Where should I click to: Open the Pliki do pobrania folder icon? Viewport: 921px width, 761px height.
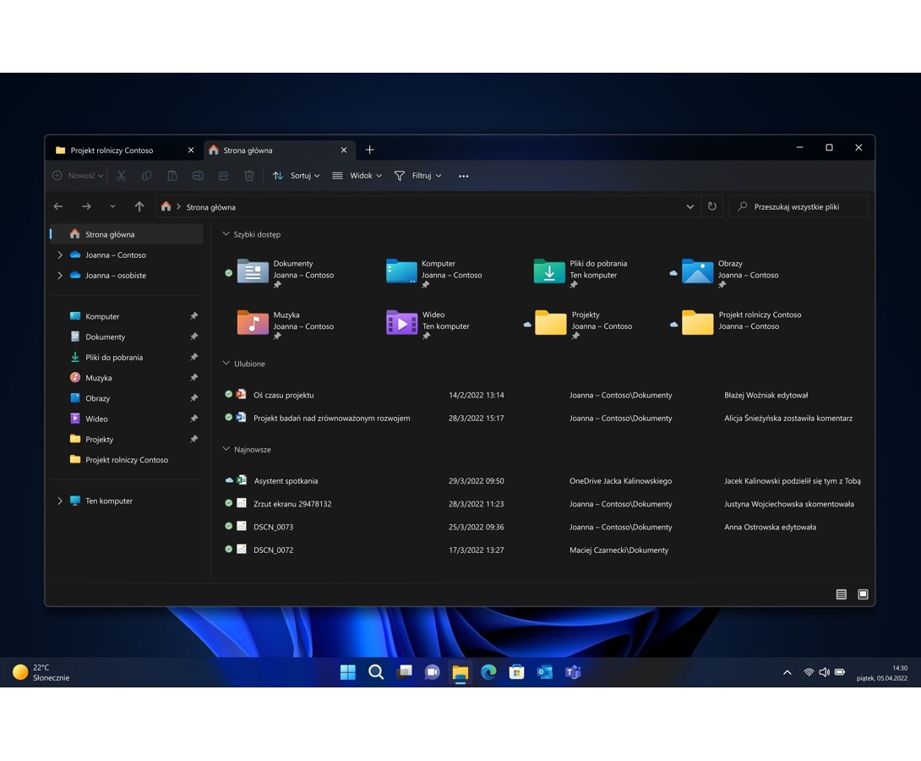549,271
